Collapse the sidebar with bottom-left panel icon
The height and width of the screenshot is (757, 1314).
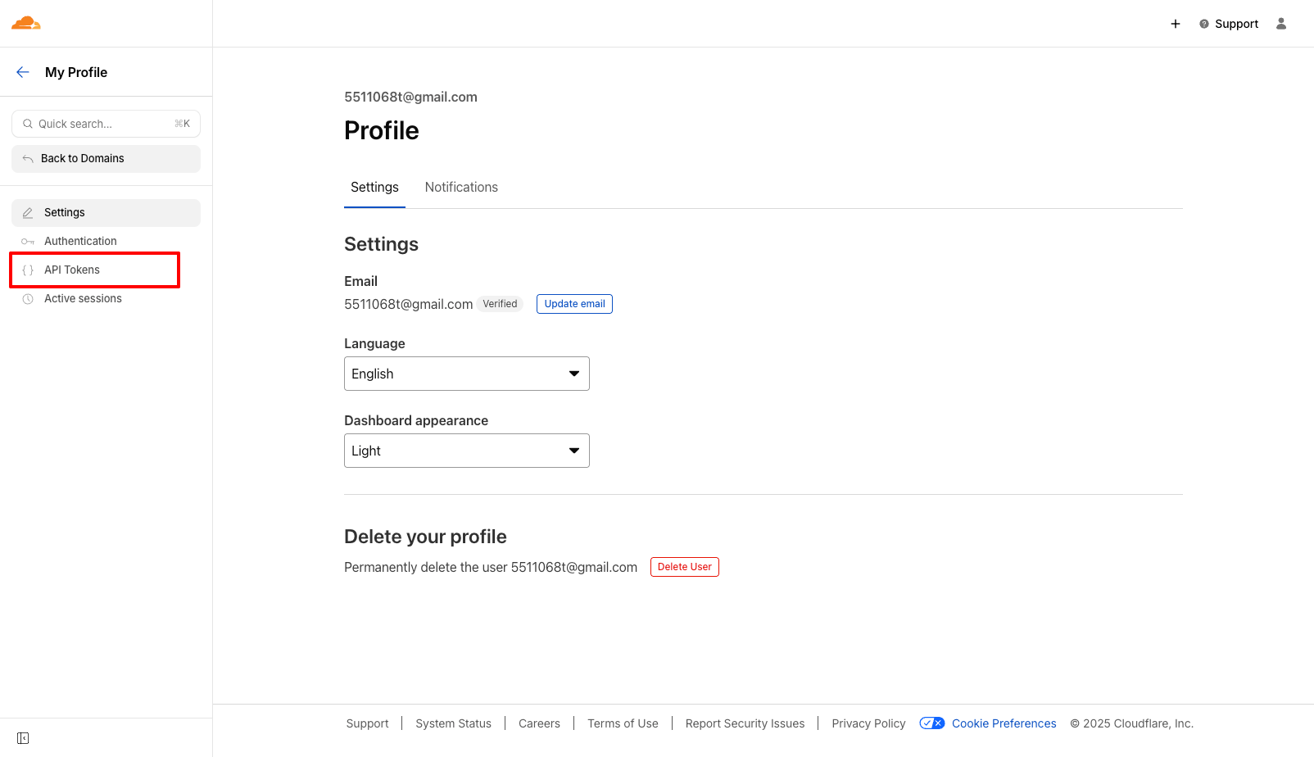23,738
